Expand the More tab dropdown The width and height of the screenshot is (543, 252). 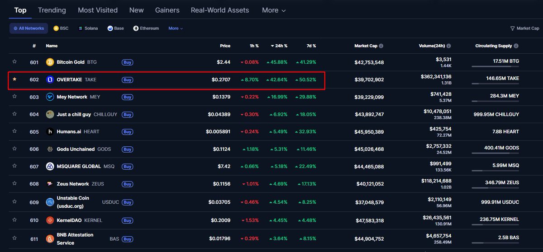pos(274,10)
